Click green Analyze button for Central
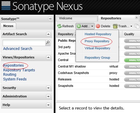 132,60
